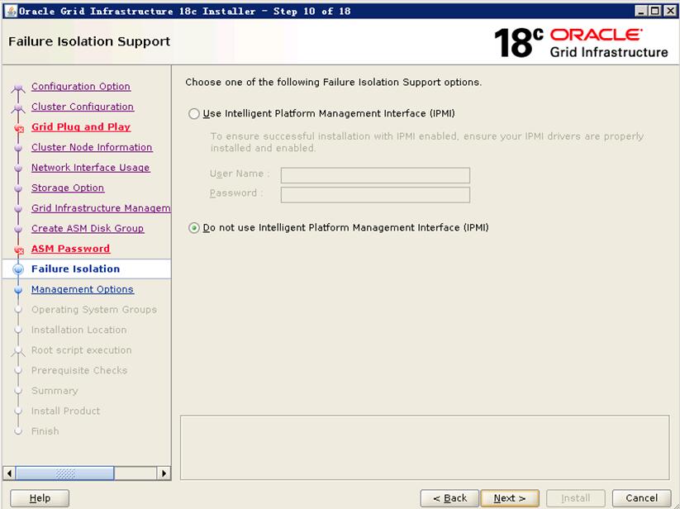Click the 'Root script execution' step text
Viewport: 680px width, 509px height.
[81, 350]
